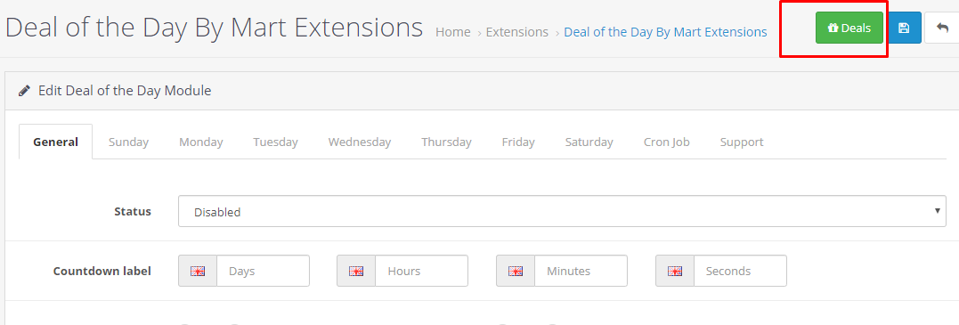Image resolution: width=959 pixels, height=325 pixels.
Task: Select the Saturday tab
Action: pos(589,142)
